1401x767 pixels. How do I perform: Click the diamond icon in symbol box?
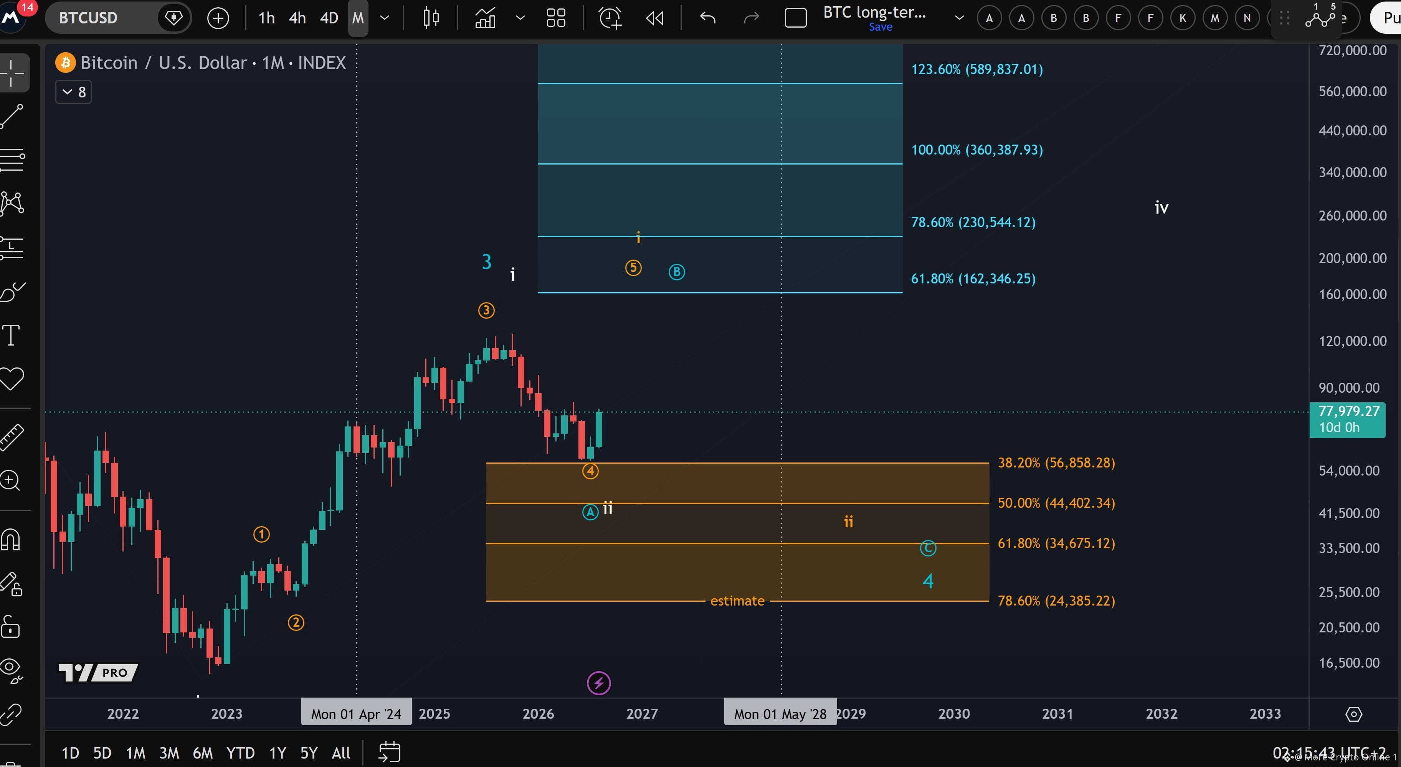click(x=173, y=18)
